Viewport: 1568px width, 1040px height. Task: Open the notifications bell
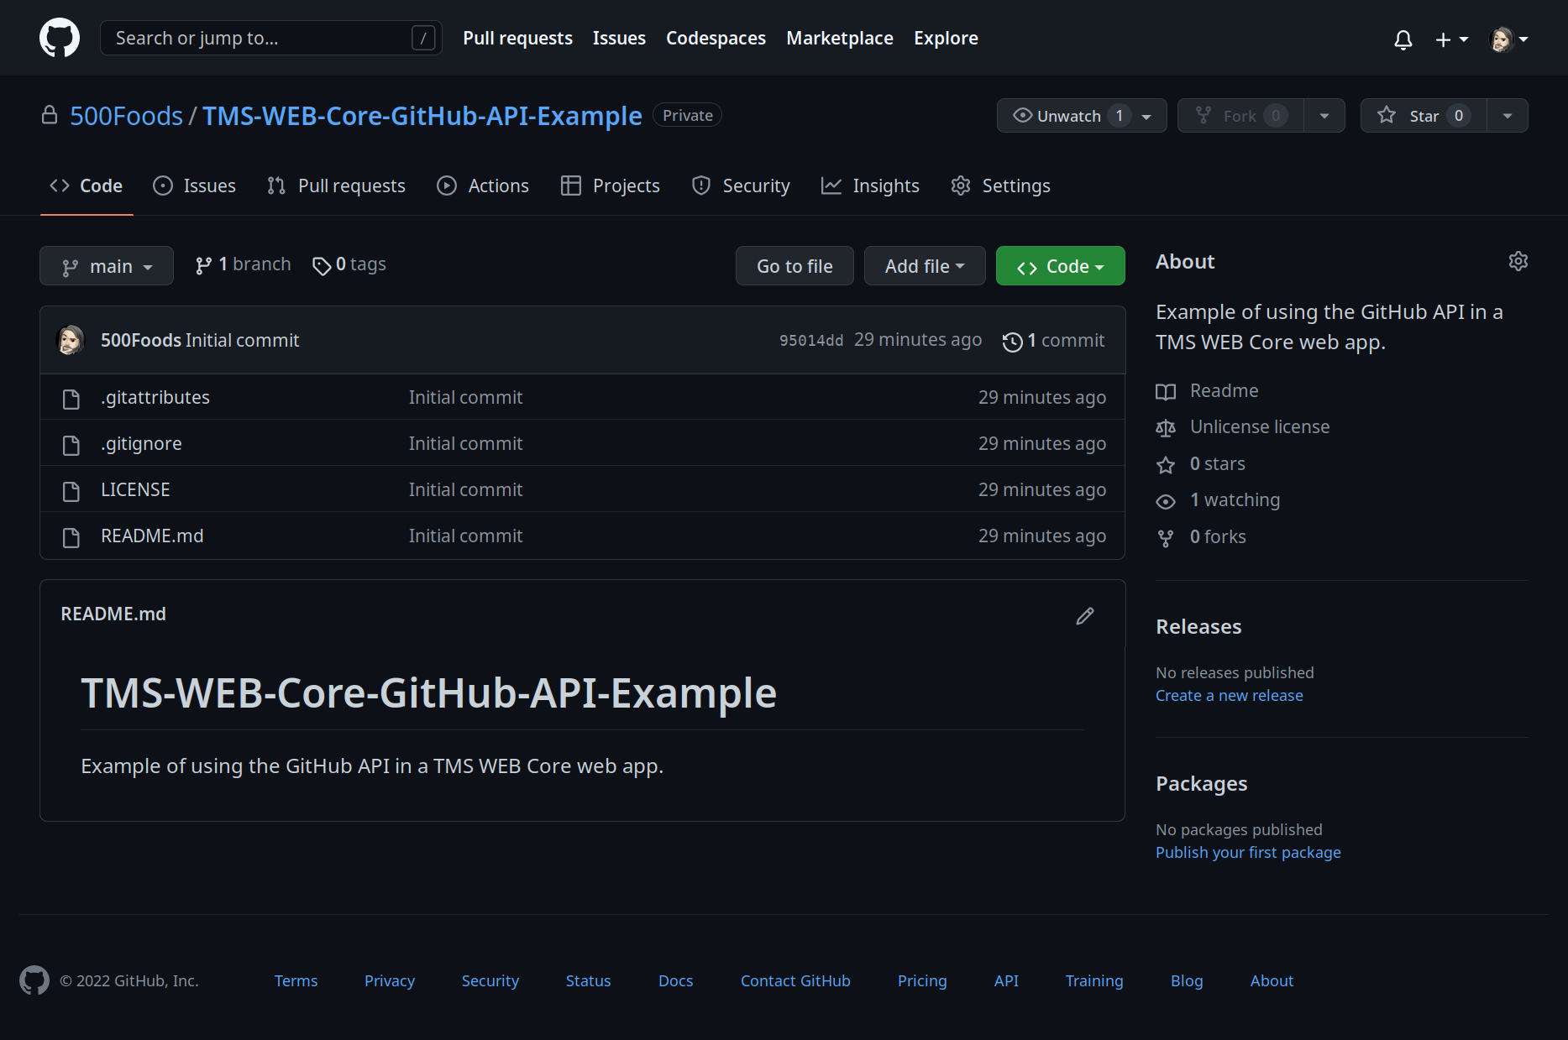(1403, 39)
